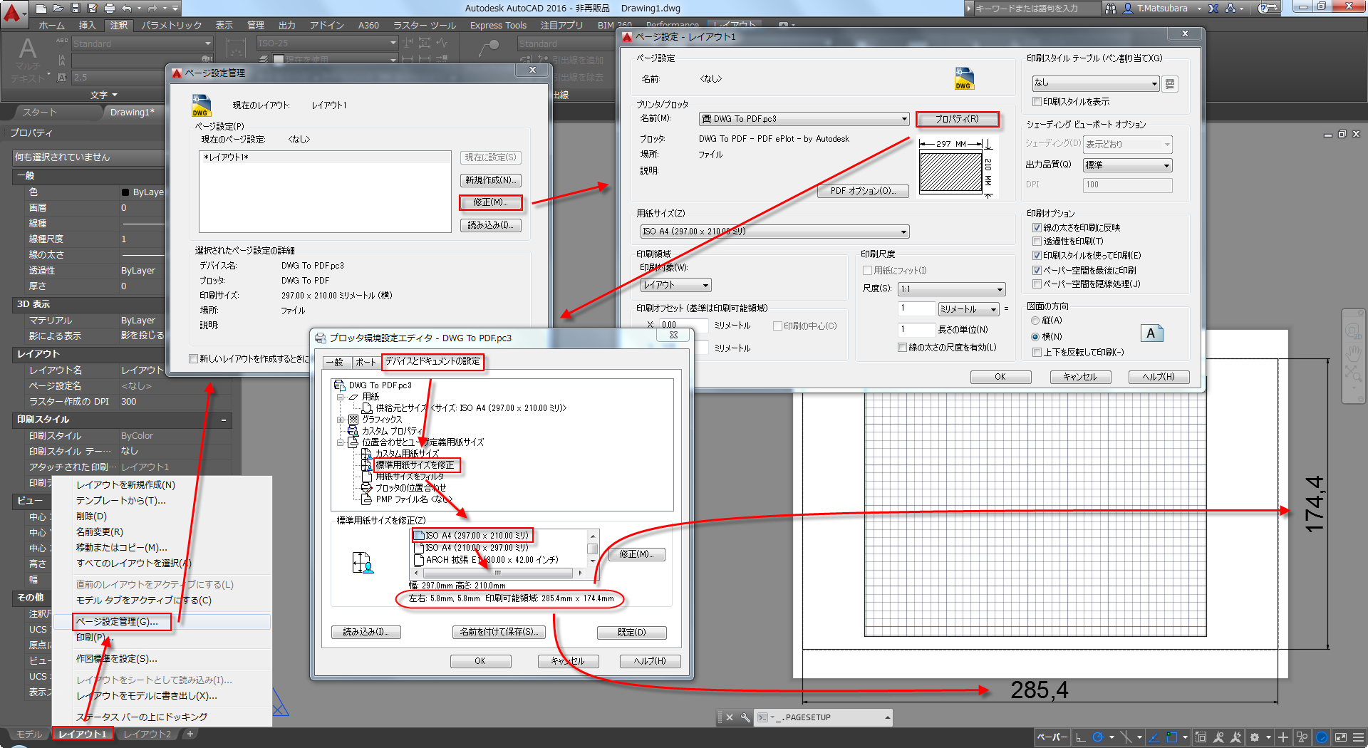Click the 修正 button in page setup manager
This screenshot has width=1368, height=748.
pyautogui.click(x=490, y=202)
